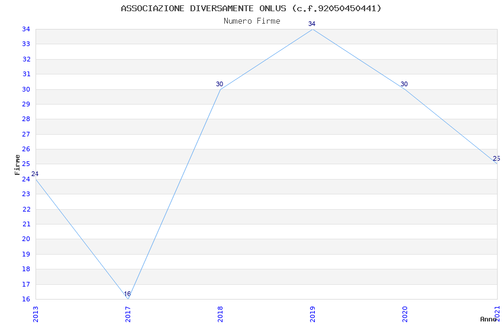Click the data label 24 at 2013
The height and width of the screenshot is (325, 503).
[35, 174]
